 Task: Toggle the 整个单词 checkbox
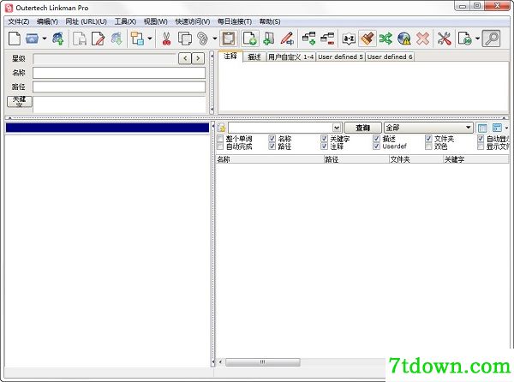tap(219, 139)
